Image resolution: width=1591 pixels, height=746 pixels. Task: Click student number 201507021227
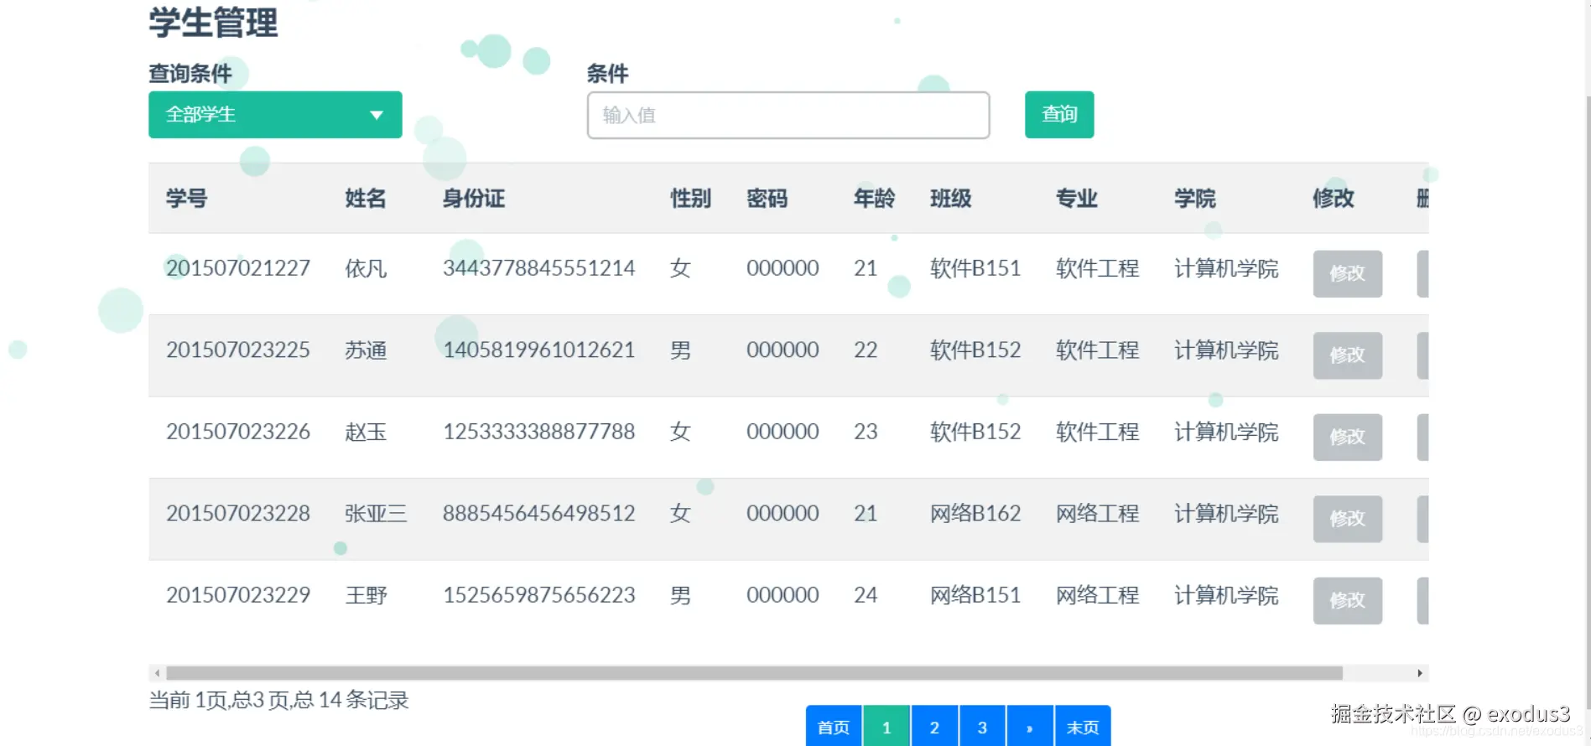point(238,268)
